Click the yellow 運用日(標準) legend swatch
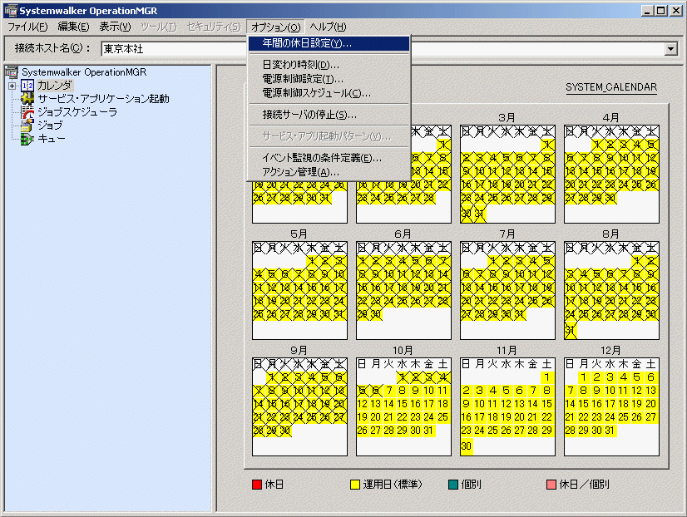The image size is (687, 517). [x=355, y=485]
